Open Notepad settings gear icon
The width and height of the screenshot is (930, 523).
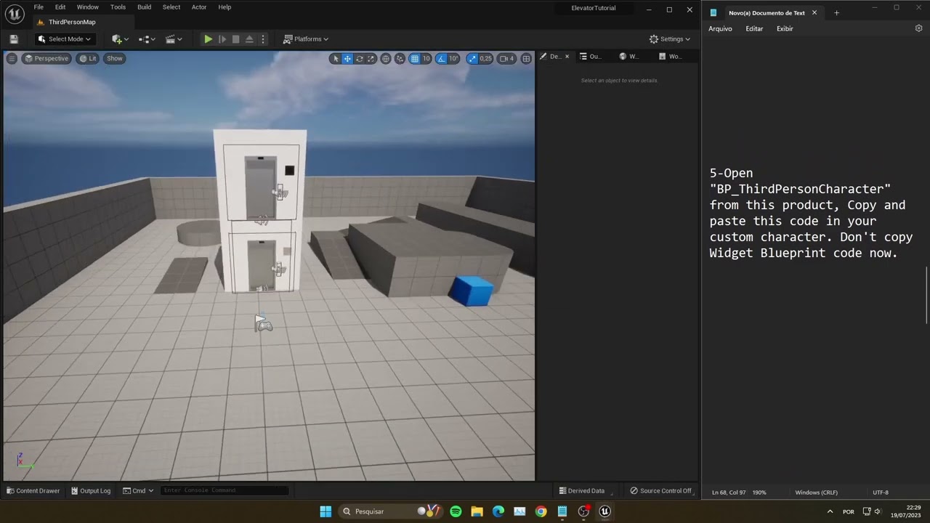[x=918, y=28]
